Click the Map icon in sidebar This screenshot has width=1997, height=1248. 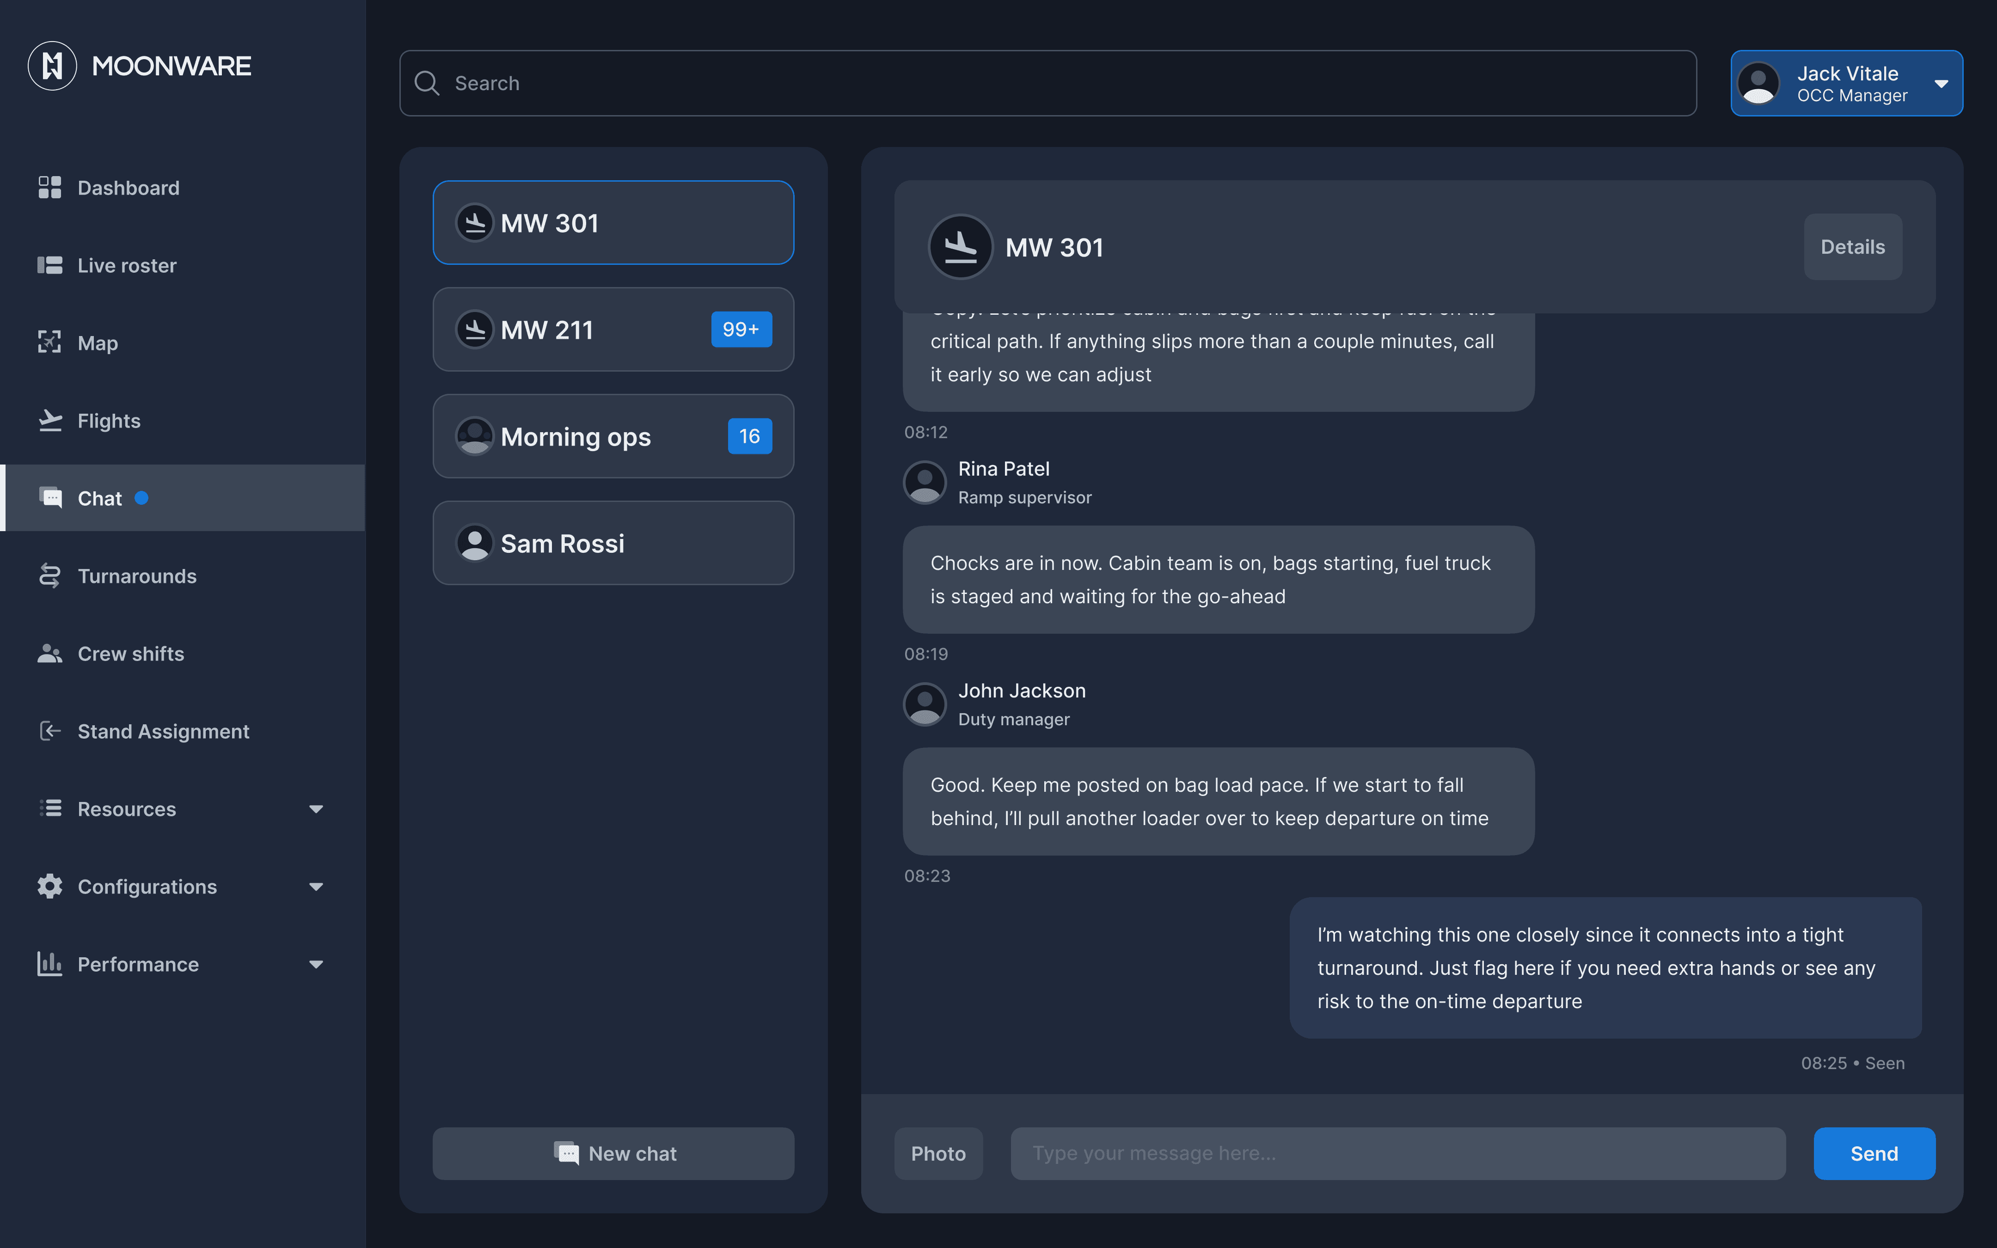tap(49, 343)
